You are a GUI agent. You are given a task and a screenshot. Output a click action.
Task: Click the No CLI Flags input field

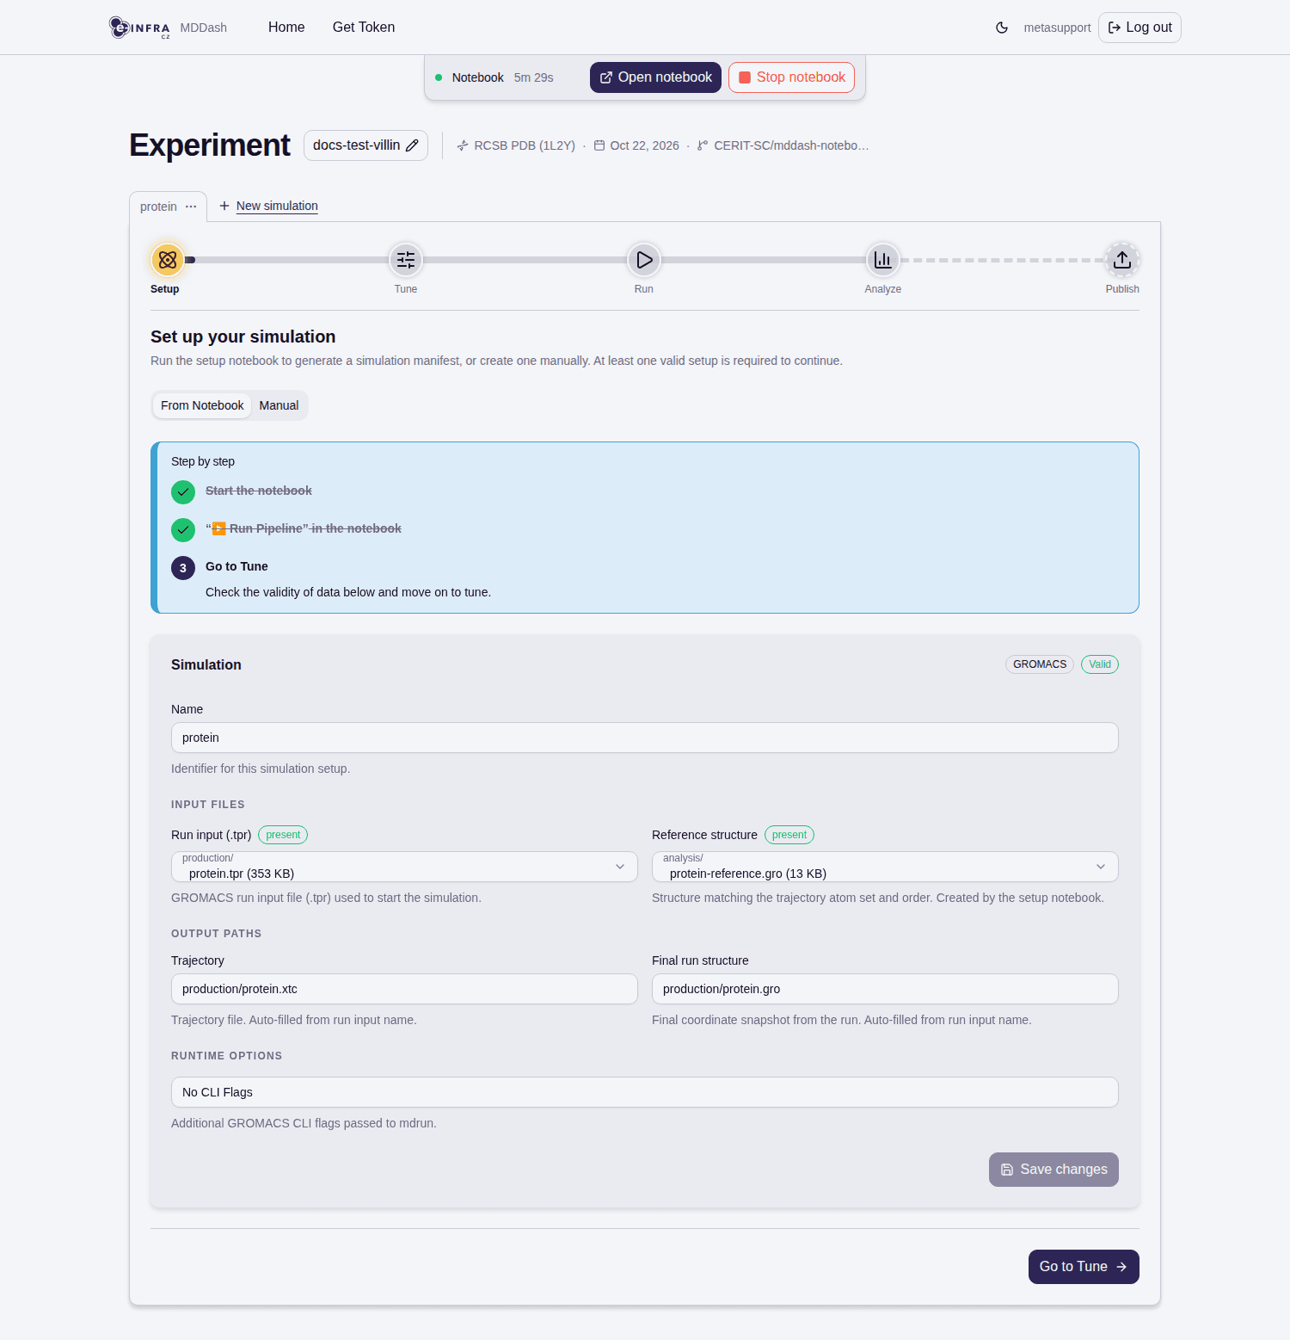point(645,1092)
